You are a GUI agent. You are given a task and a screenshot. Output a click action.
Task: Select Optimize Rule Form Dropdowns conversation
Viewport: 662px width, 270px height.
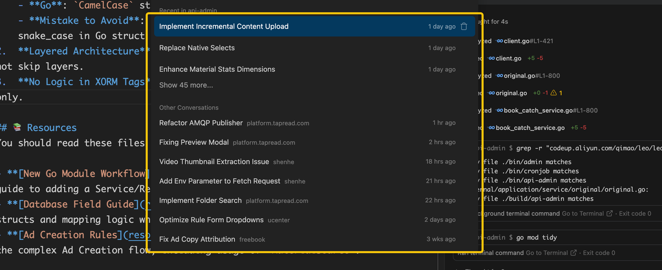tap(212, 220)
